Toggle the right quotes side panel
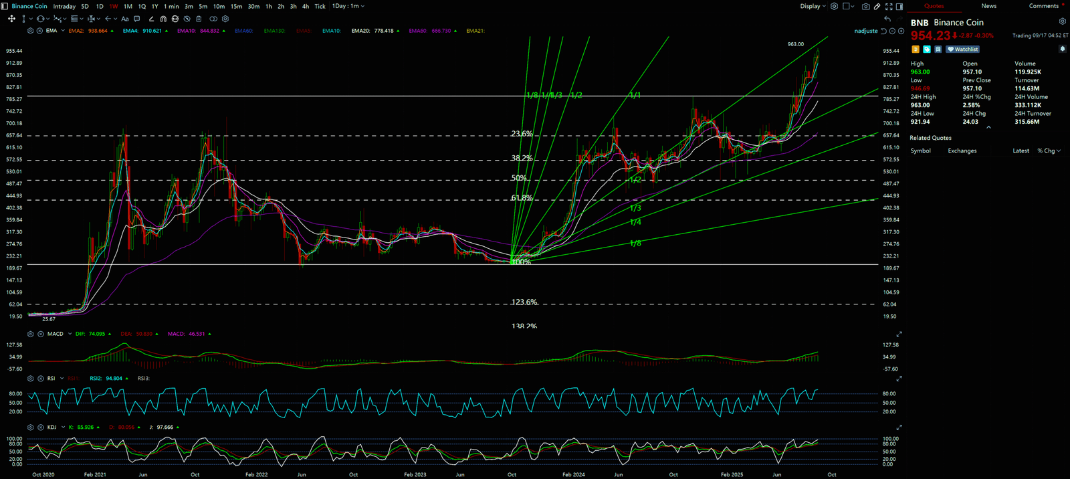The image size is (1070, 479). tap(899, 6)
